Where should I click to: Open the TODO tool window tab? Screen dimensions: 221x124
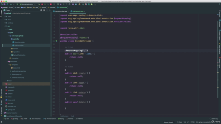(24, 119)
